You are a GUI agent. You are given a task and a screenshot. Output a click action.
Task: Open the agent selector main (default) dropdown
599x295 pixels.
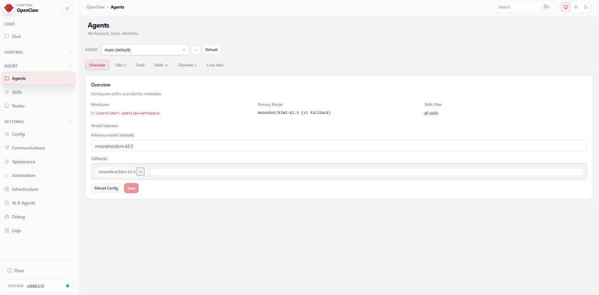145,50
